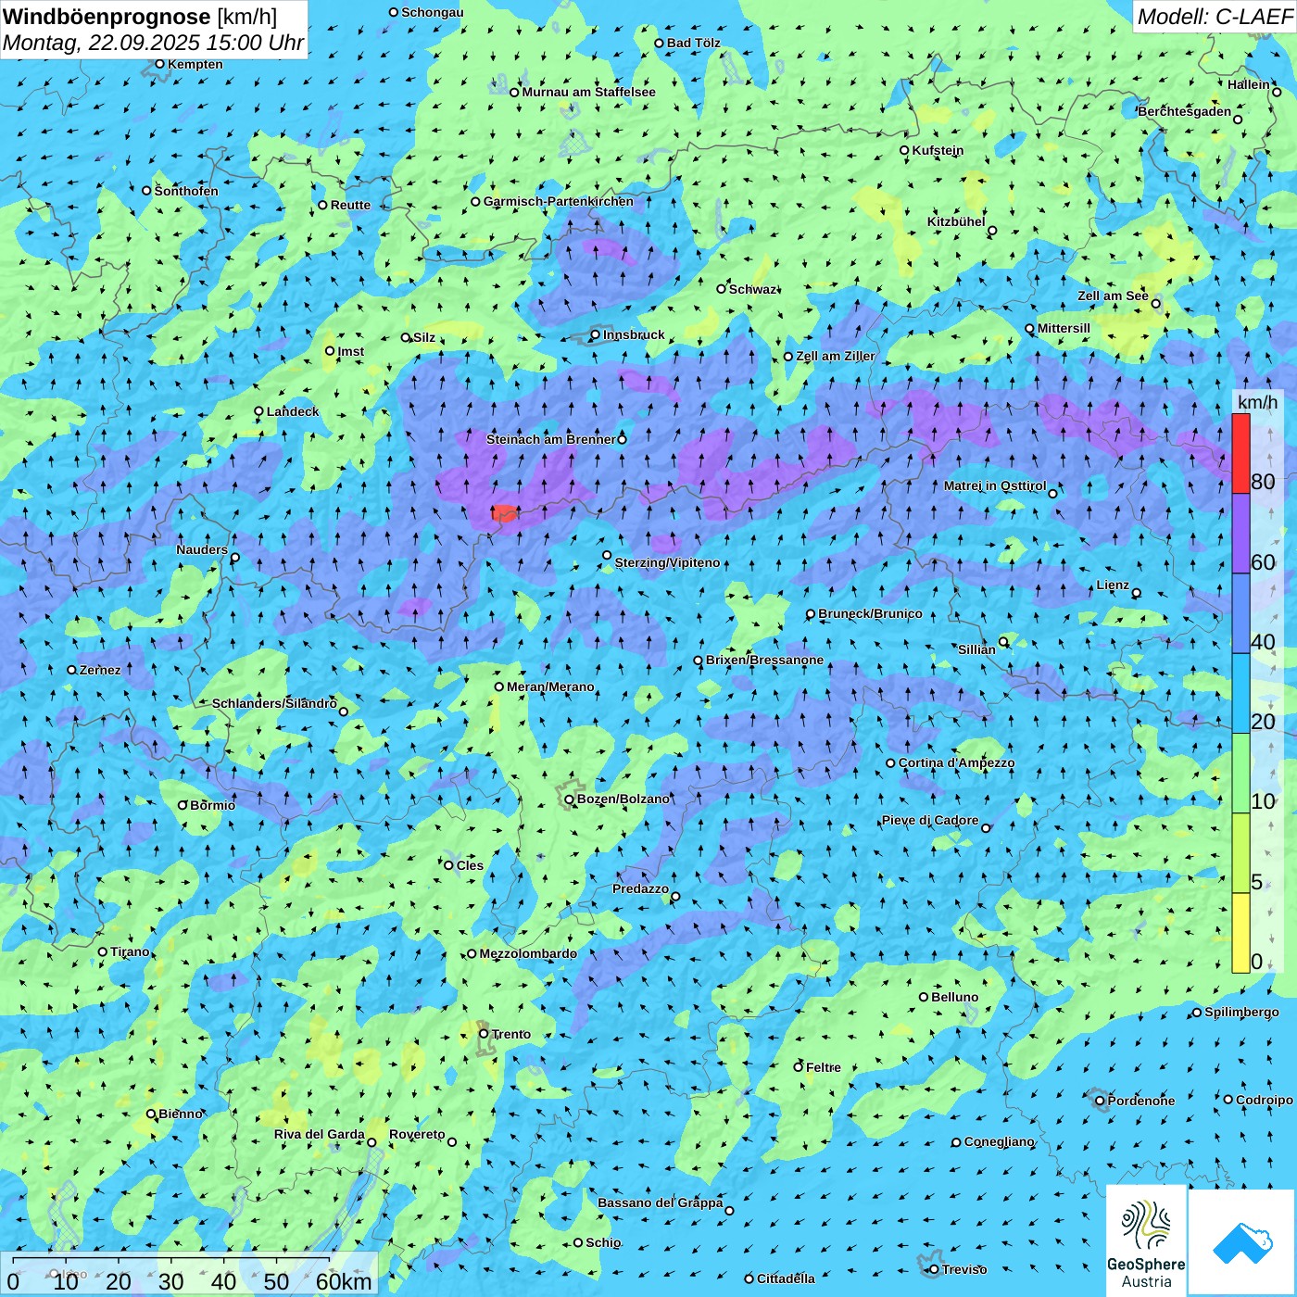Click the date 'Montag, 22.09.2025 15:00 Uhr'
This screenshot has height=1297, width=1297.
click(x=153, y=43)
